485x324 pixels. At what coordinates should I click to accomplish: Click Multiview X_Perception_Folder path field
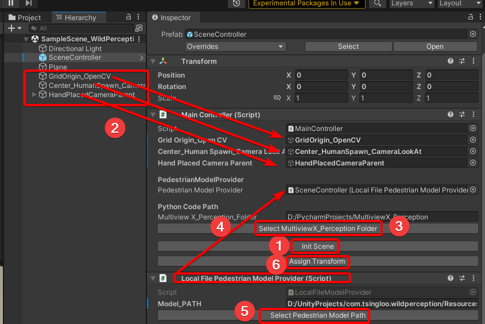point(382,217)
